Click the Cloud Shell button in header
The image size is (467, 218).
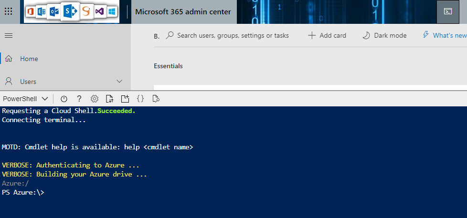[447, 12]
